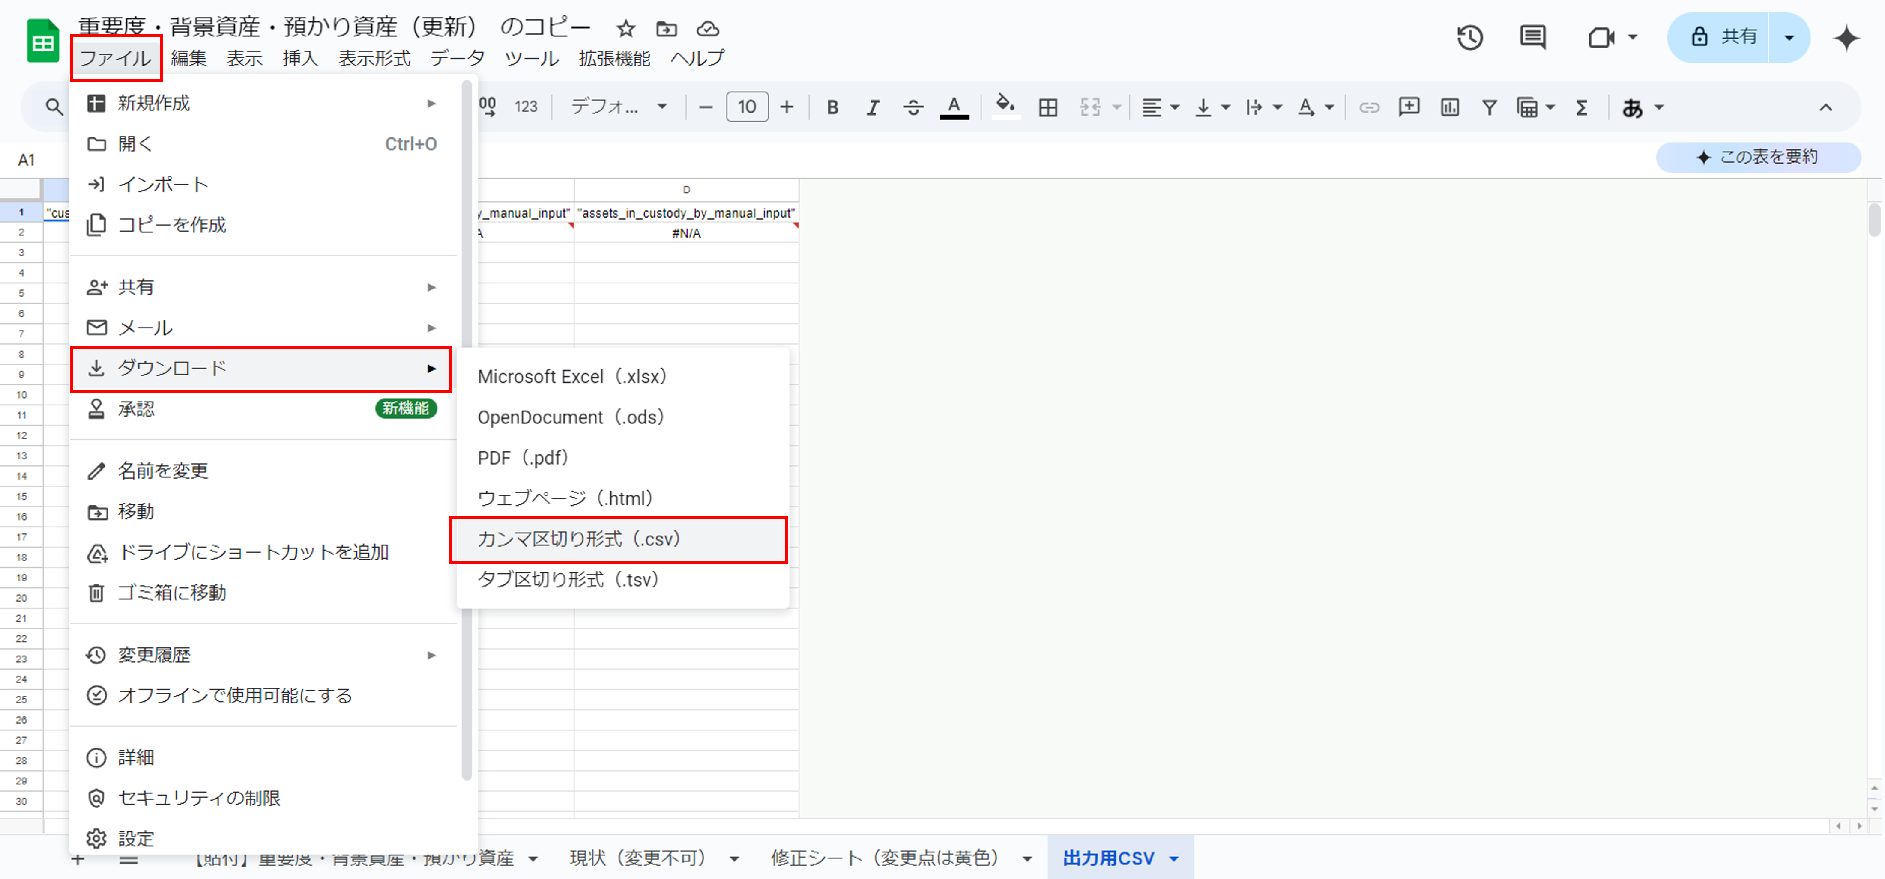Screen dimensions: 1885x879
Task: Click the functions sigma icon
Action: (x=1581, y=107)
